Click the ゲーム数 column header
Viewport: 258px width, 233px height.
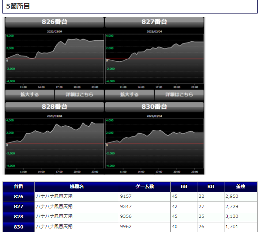click(145, 186)
